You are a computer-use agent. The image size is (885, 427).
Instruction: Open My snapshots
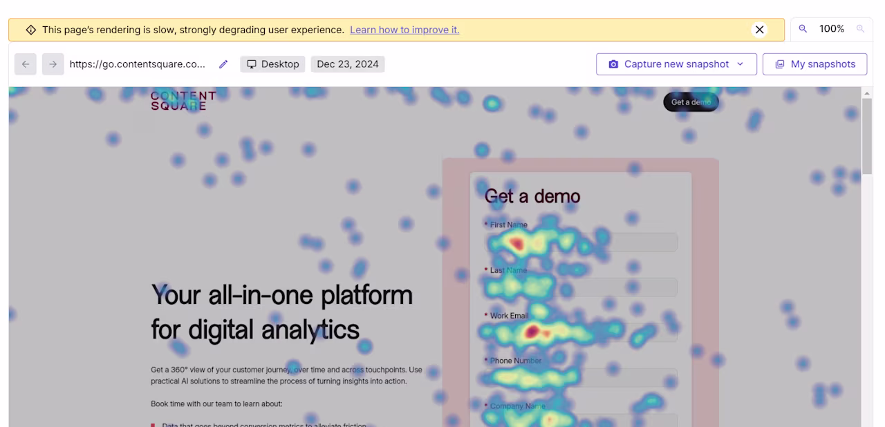[x=815, y=64]
